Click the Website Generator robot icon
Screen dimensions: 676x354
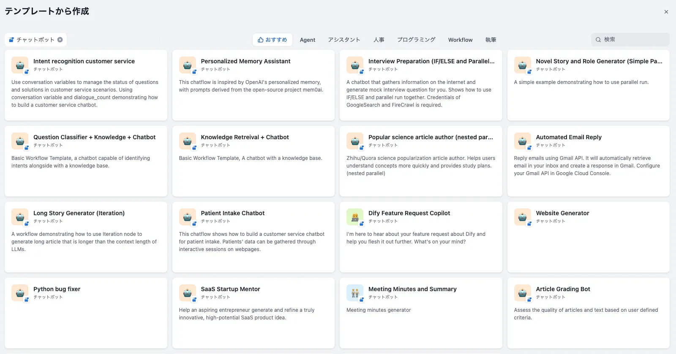point(522,217)
